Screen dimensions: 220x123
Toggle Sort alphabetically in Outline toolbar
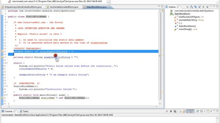coord(191,7)
